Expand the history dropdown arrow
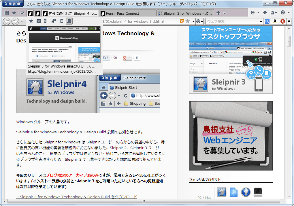This screenshot has height=206, width=294. (x=258, y=13)
